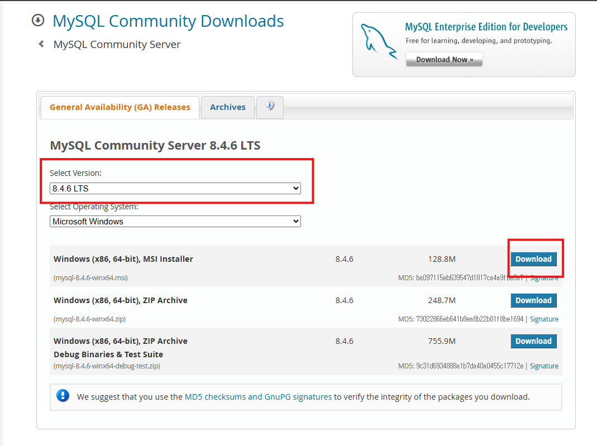Click the MySQL Community Downloads heading
The height and width of the screenshot is (446, 597).
click(x=168, y=21)
